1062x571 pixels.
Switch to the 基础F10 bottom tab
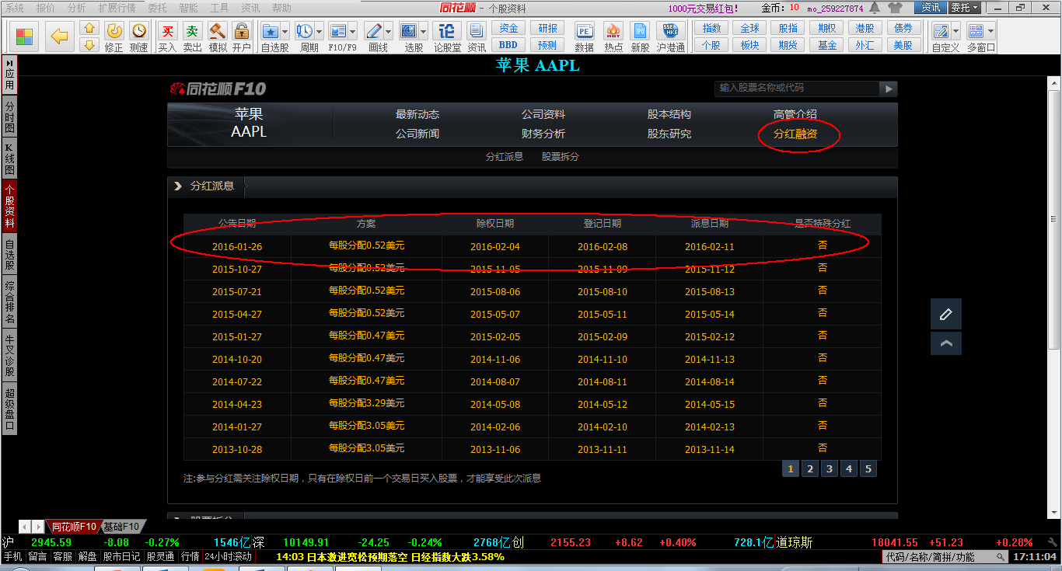[x=121, y=527]
